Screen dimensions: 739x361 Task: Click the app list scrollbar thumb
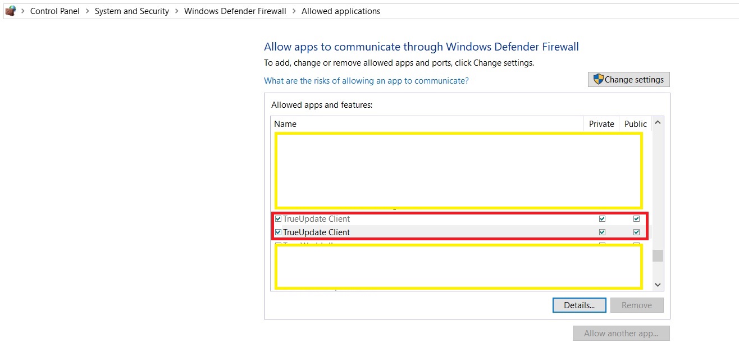coord(658,255)
